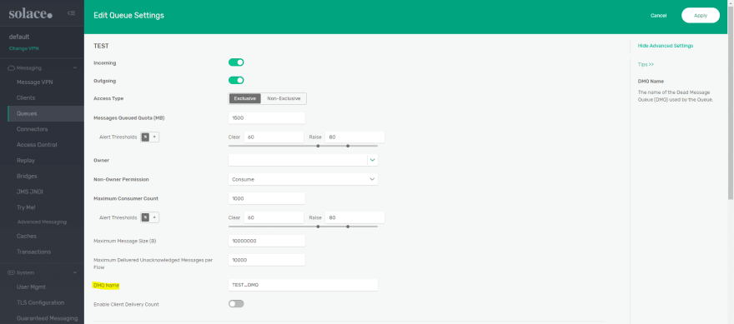734x324 pixels.
Task: Open Transactions in sidebar
Action: 33,252
